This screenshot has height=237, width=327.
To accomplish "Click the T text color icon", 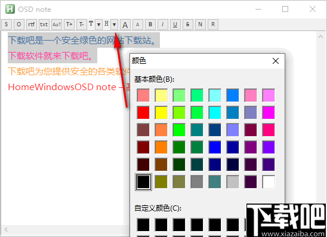I will click(91, 23).
